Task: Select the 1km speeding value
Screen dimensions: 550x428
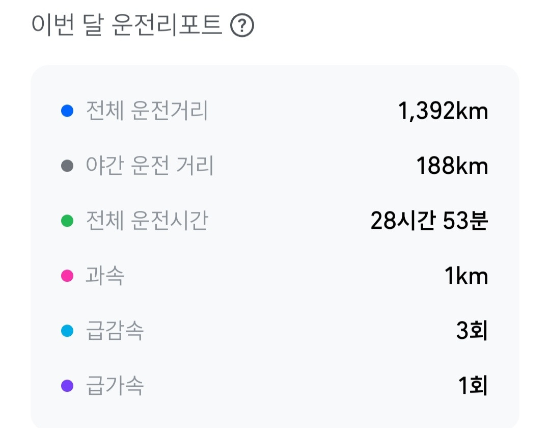Action: tap(466, 276)
